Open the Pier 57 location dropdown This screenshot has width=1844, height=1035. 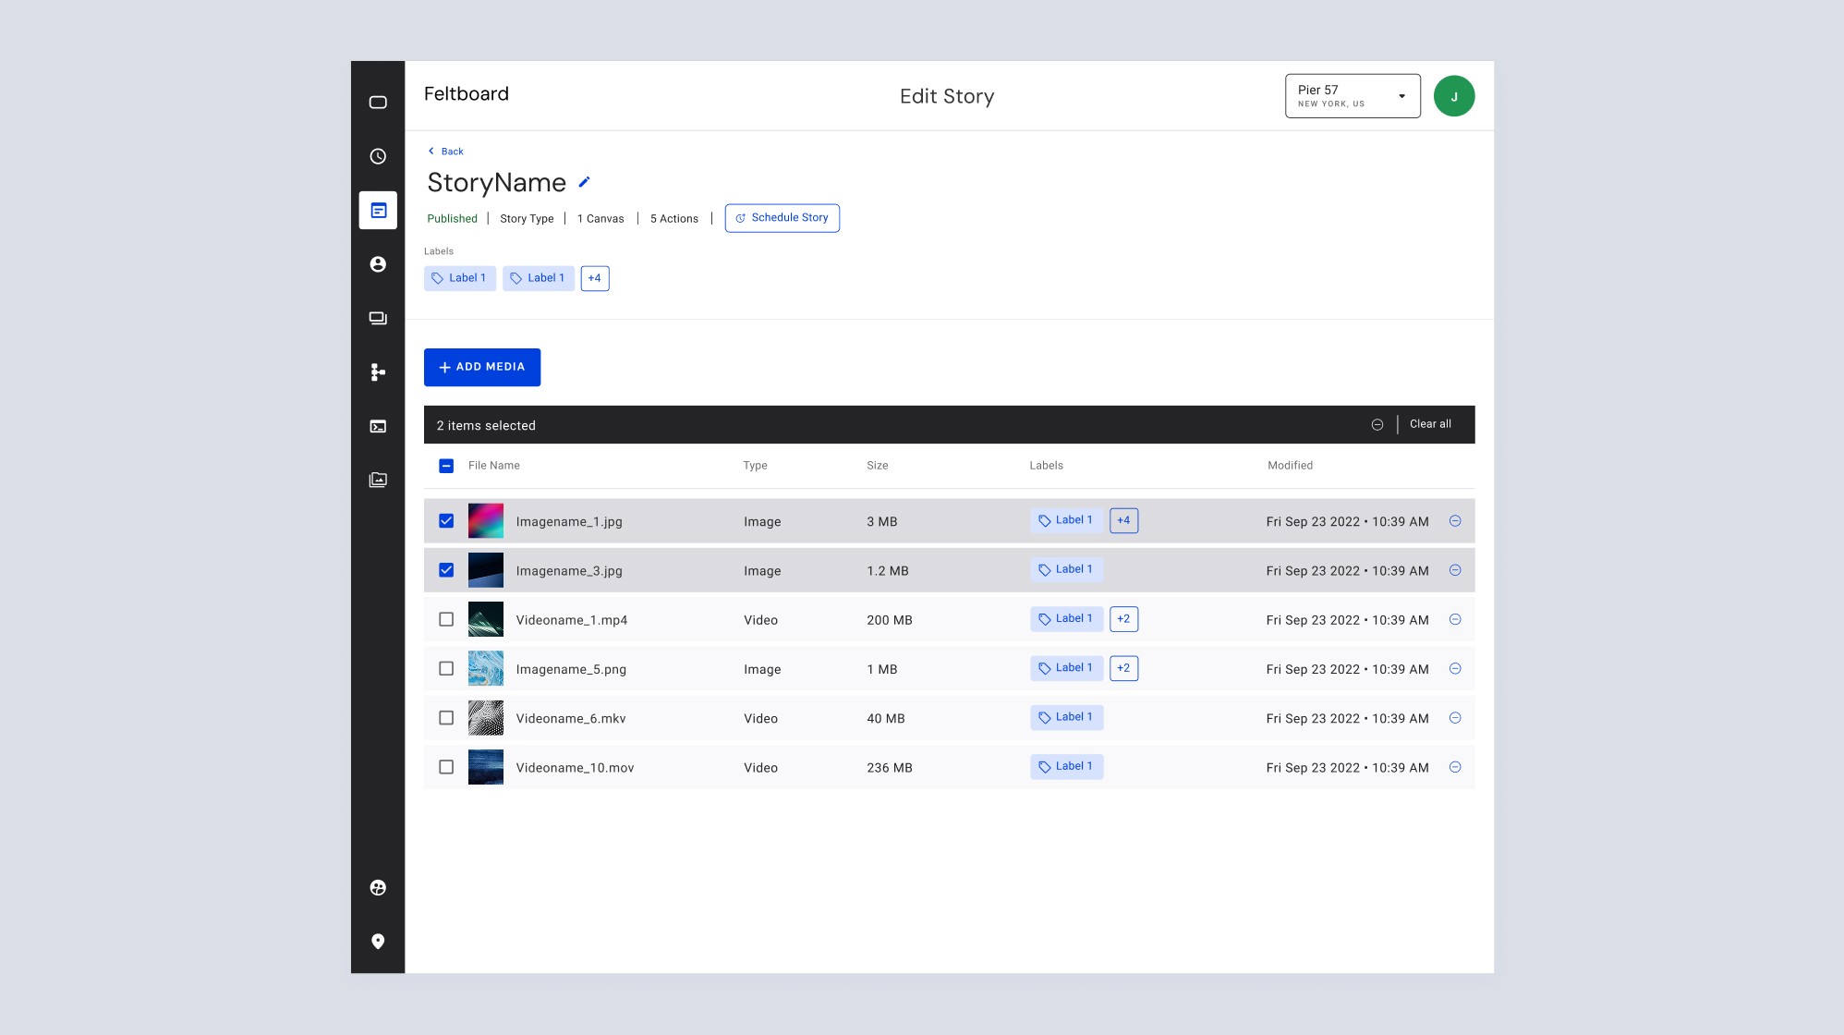point(1353,96)
